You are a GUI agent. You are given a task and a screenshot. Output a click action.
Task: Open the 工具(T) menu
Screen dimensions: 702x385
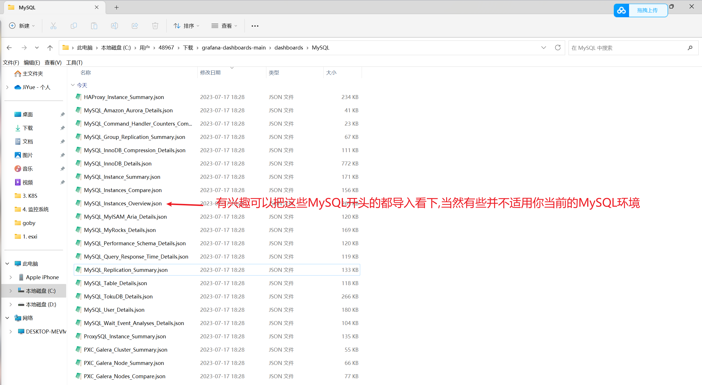point(74,63)
